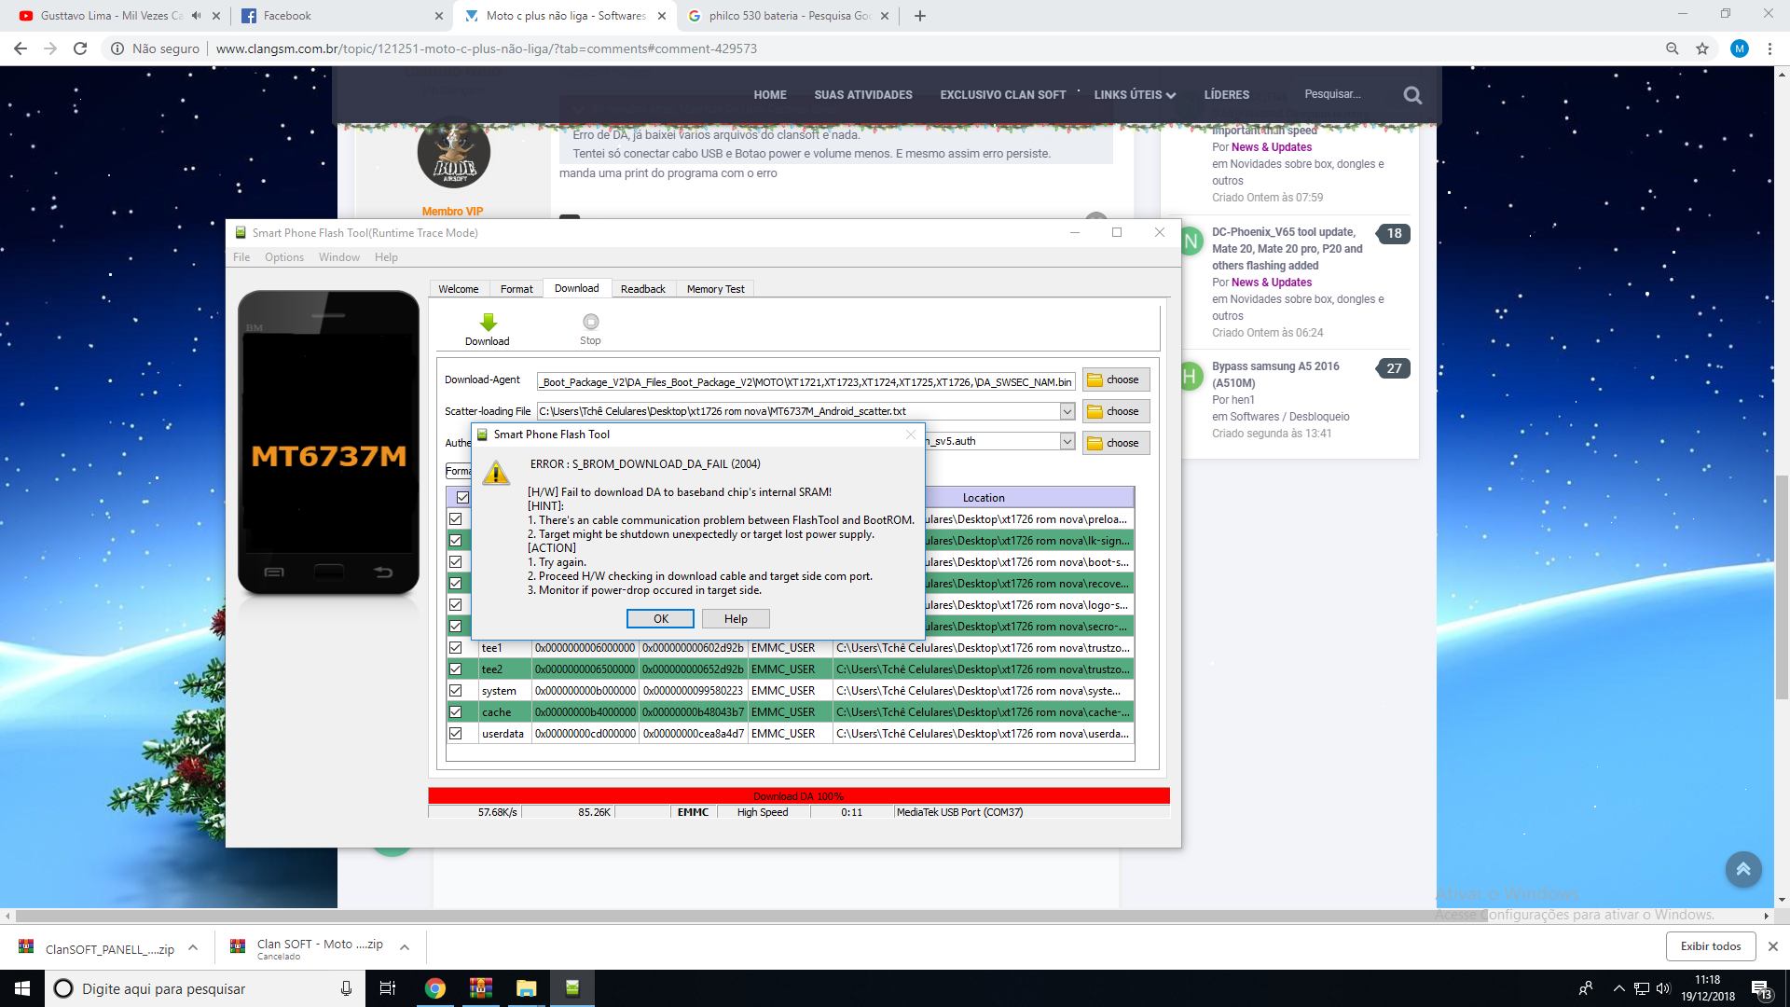Uncheck the system partition checkbox
Image resolution: width=1790 pixels, height=1007 pixels.
point(455,690)
